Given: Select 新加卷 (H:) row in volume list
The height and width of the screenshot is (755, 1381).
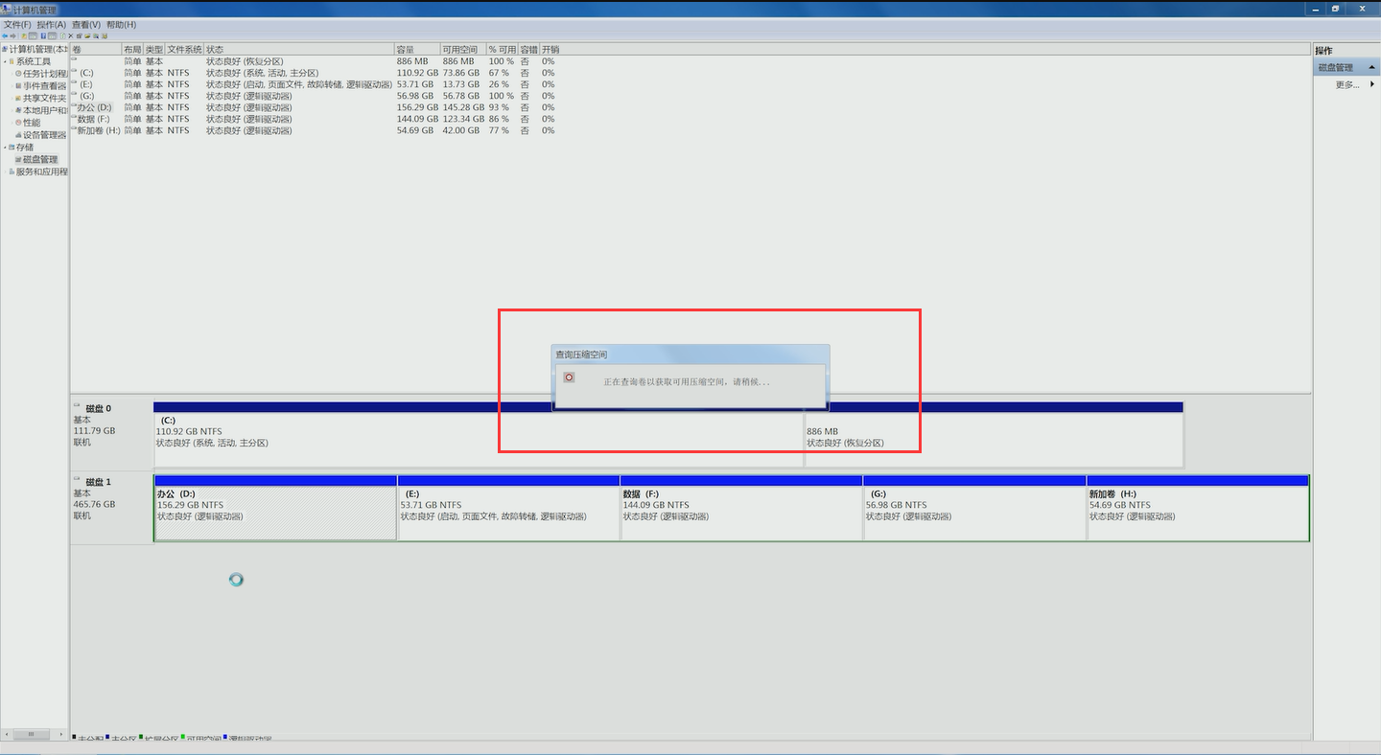Looking at the screenshot, I should pos(314,130).
